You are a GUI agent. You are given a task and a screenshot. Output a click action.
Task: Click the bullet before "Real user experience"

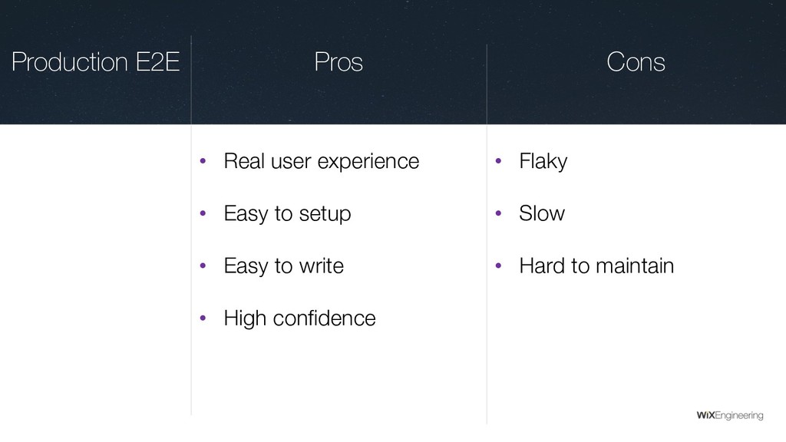[203, 161]
